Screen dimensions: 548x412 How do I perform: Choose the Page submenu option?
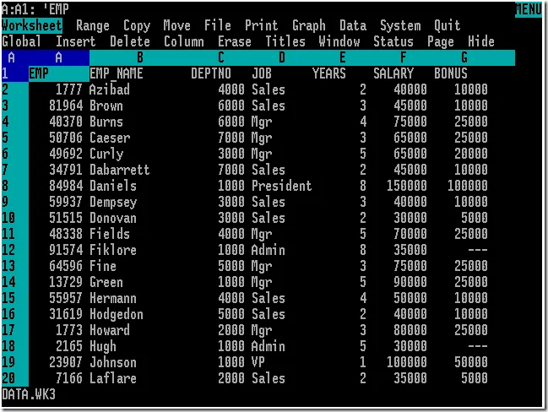tap(441, 41)
